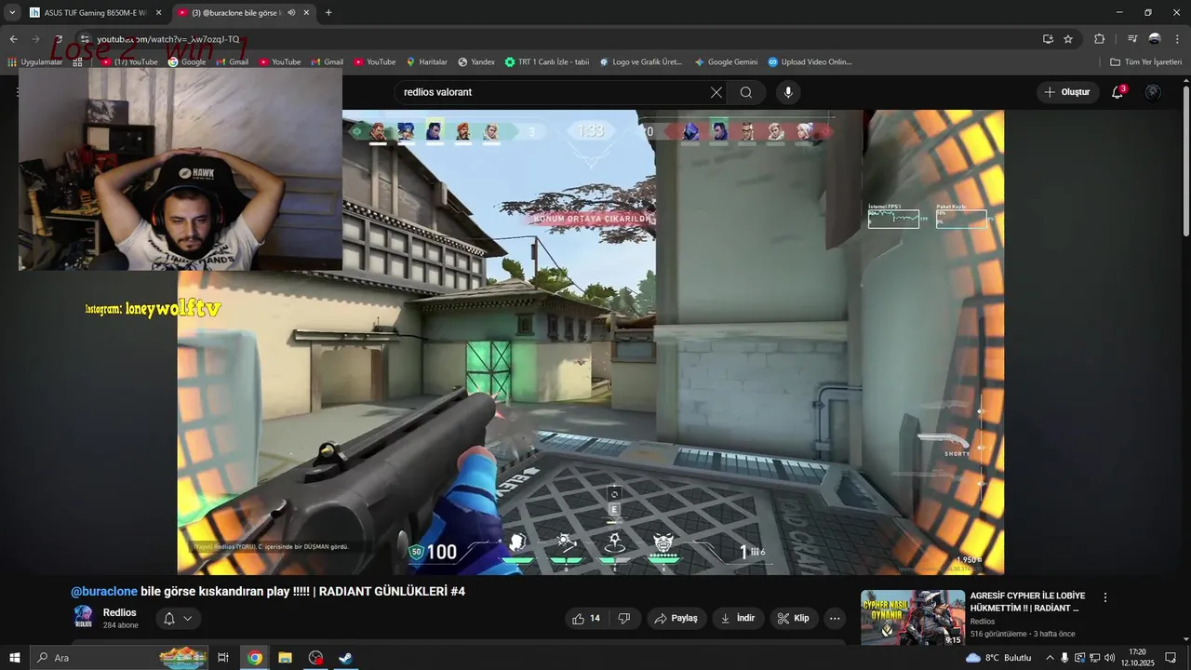Viewport: 1191px width, 670px height.
Task: Click the page vertical scrollbar
Action: point(1185,160)
